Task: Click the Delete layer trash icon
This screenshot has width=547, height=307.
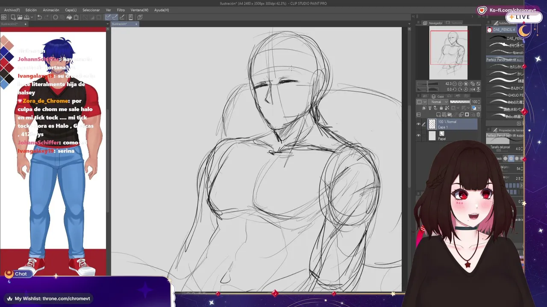Action: 478,114
